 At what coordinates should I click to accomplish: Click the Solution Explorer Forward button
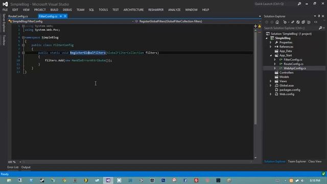coord(272,22)
